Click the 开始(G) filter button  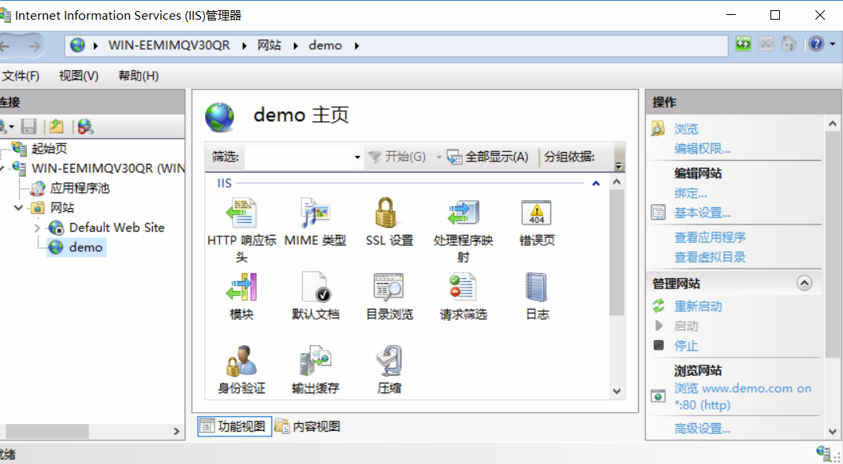[x=397, y=157]
